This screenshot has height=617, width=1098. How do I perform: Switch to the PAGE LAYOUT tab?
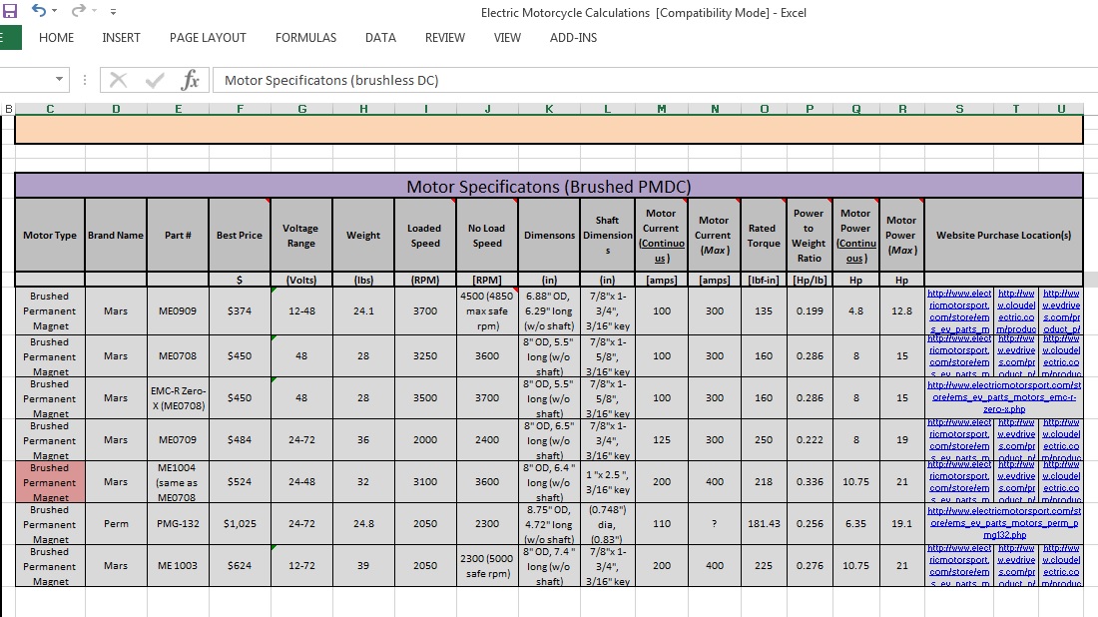208,38
